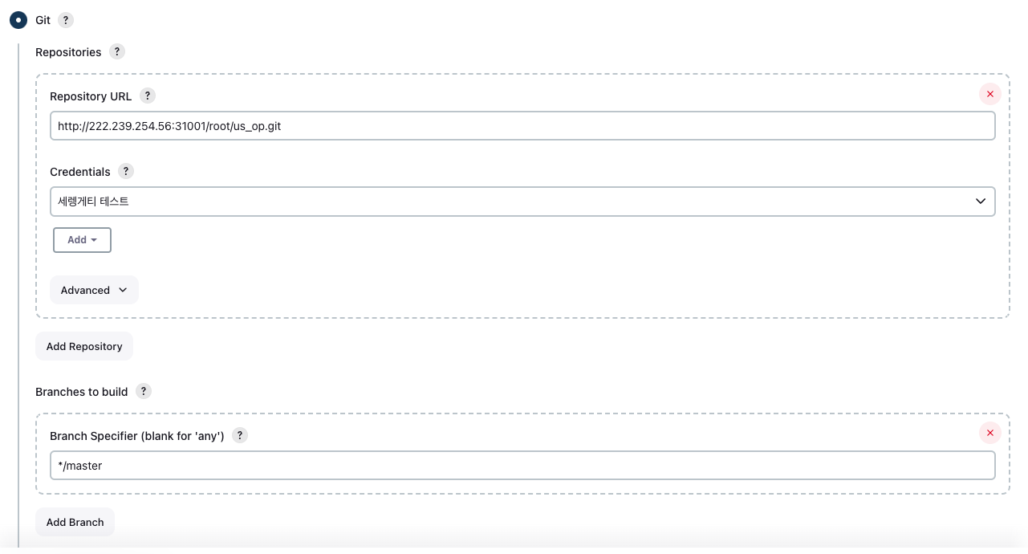Focus the Repository URL text field
This screenshot has width=1028, height=554.
pos(522,126)
